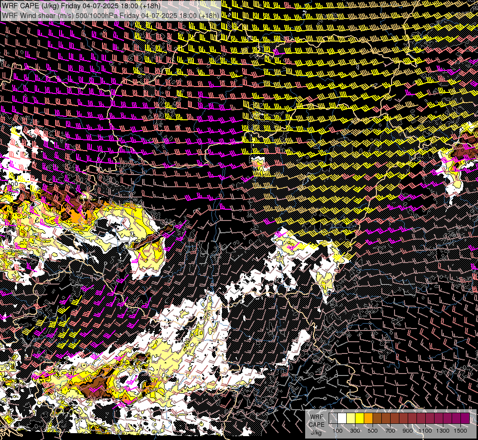Click the "300" legend value label
The image size is (478, 440).
[355, 431]
